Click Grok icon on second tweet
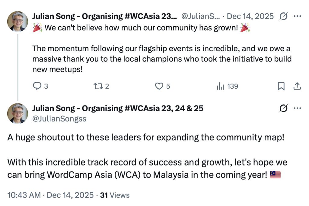Image resolution: width=309 pixels, height=206 pixels. point(284,108)
